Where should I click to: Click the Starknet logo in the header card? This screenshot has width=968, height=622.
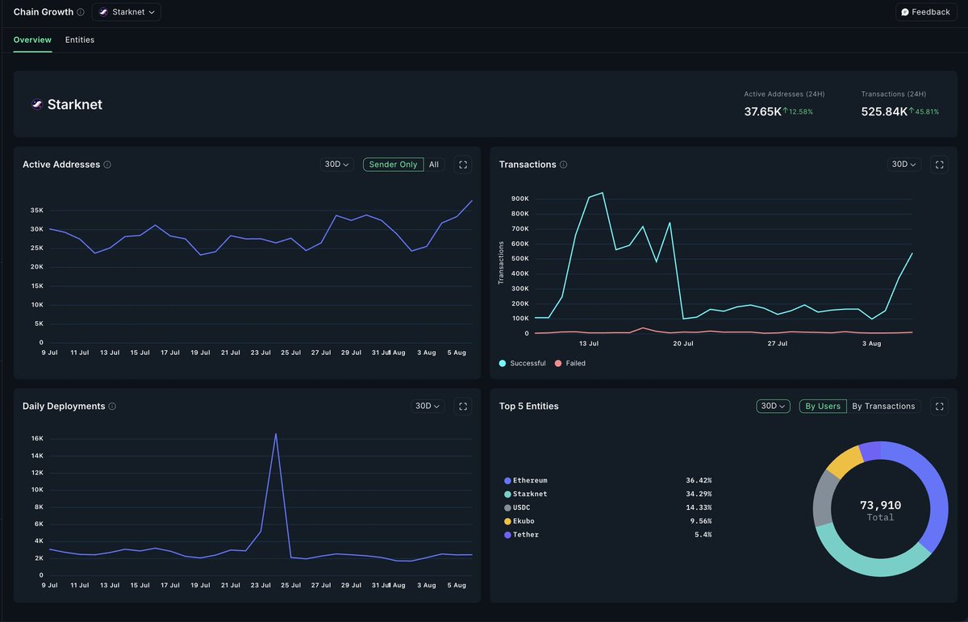(x=36, y=104)
